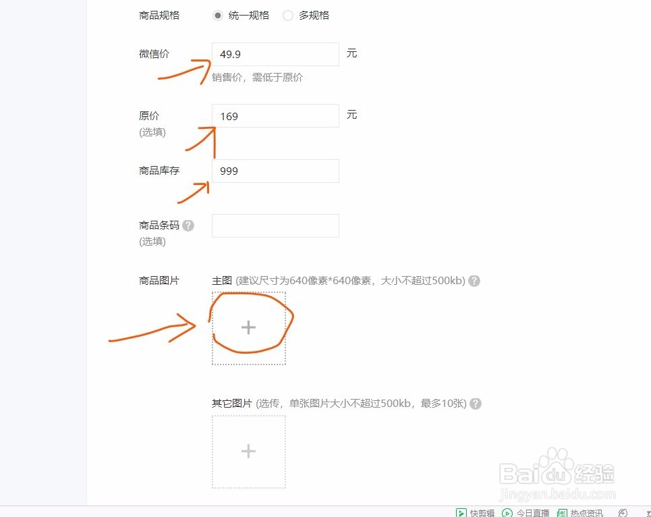Click the help icon beside 其它图片 hint
Viewport: 651px width, 517px height.
[476, 404]
